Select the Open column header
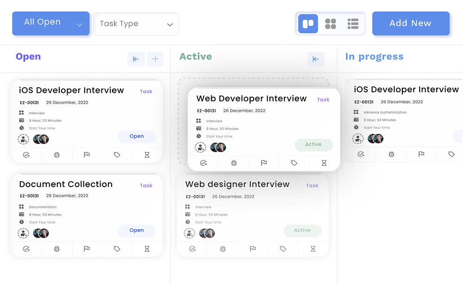This screenshot has width=463, height=285. point(28,56)
